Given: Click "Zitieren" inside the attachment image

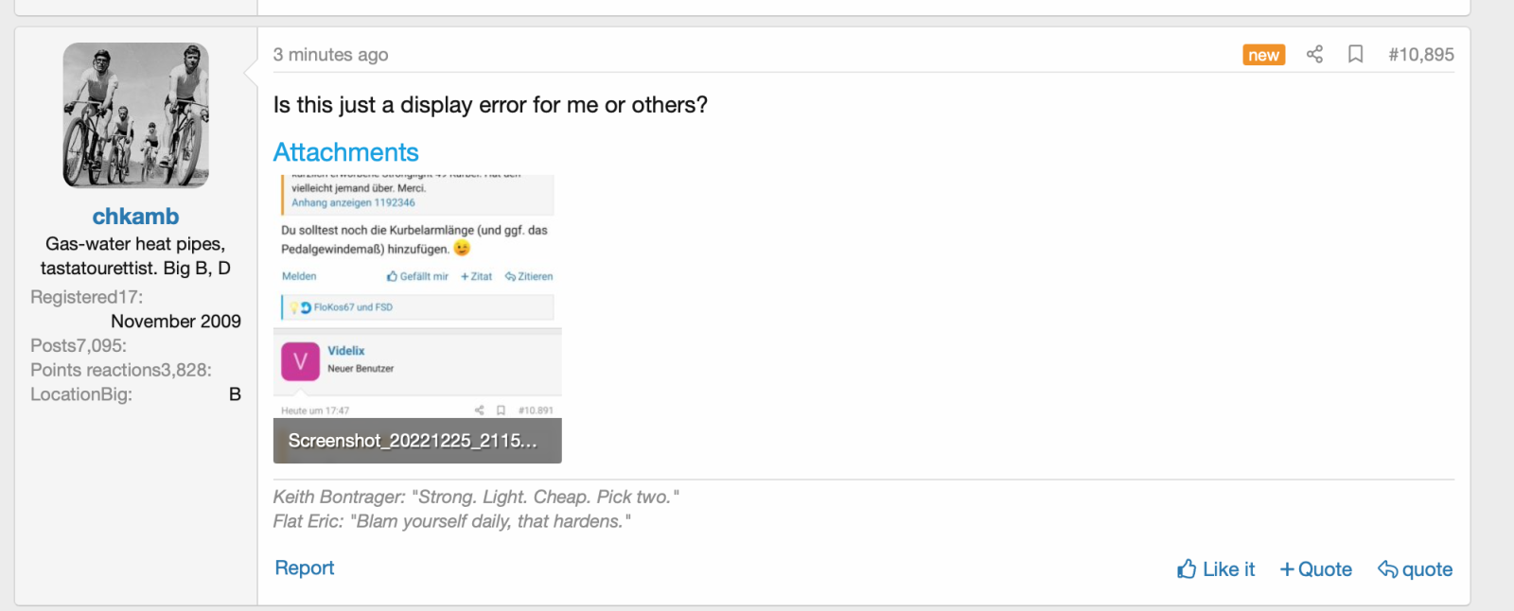Looking at the screenshot, I should pos(529,276).
